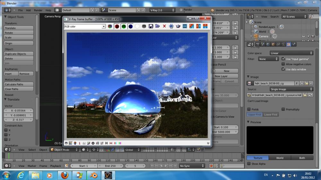Collapse the Object Tools panel

pyautogui.click(x=5, y=17)
